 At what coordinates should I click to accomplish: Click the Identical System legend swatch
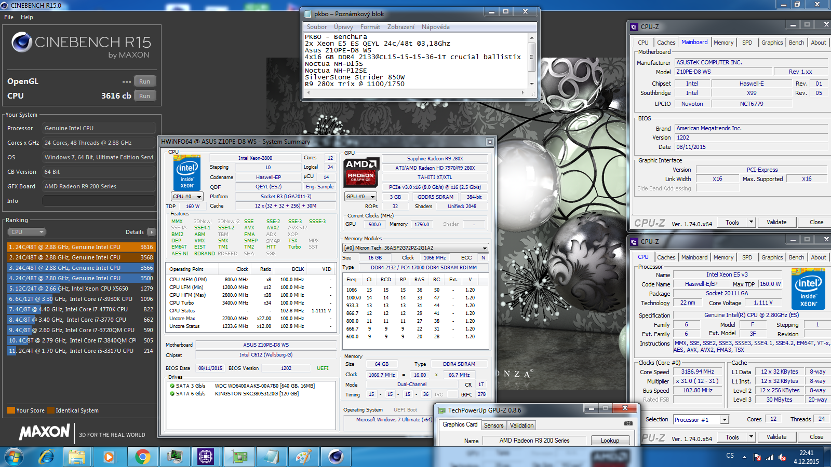[x=50, y=410]
